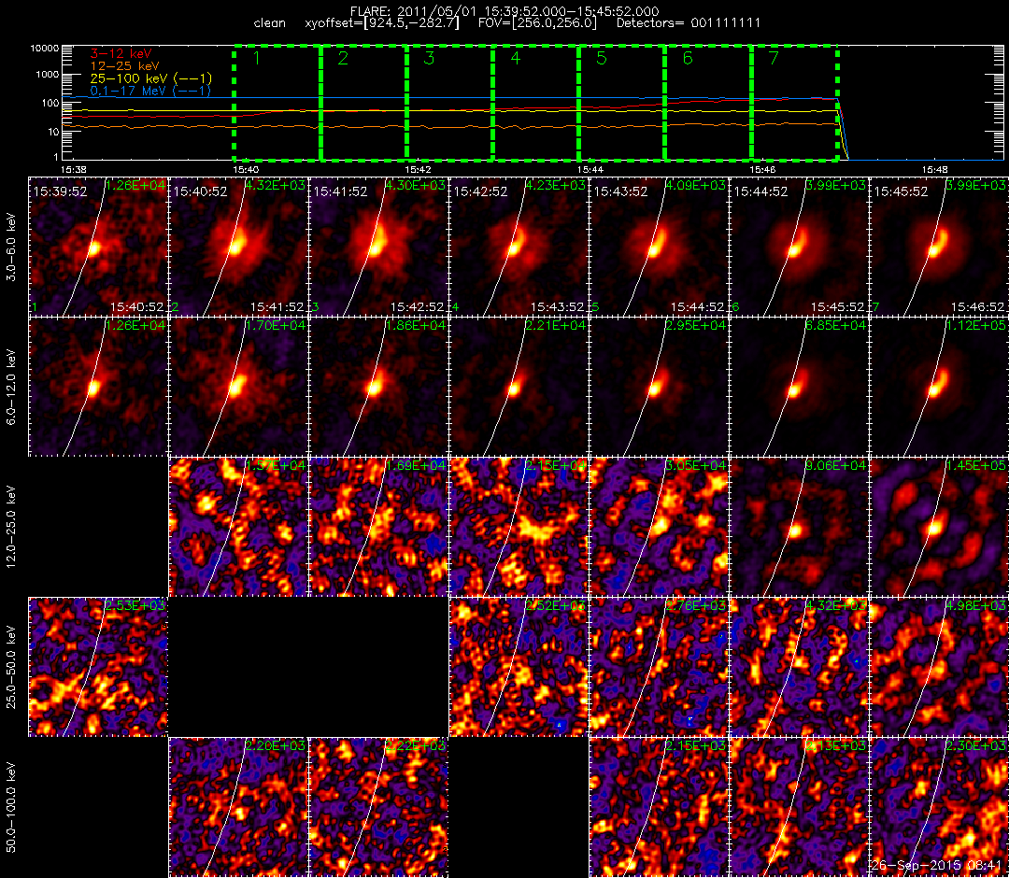The height and width of the screenshot is (878, 1009).
Task: Click the blue '0.1-17 MeV (--1)' legend entry
Action: 150,91
